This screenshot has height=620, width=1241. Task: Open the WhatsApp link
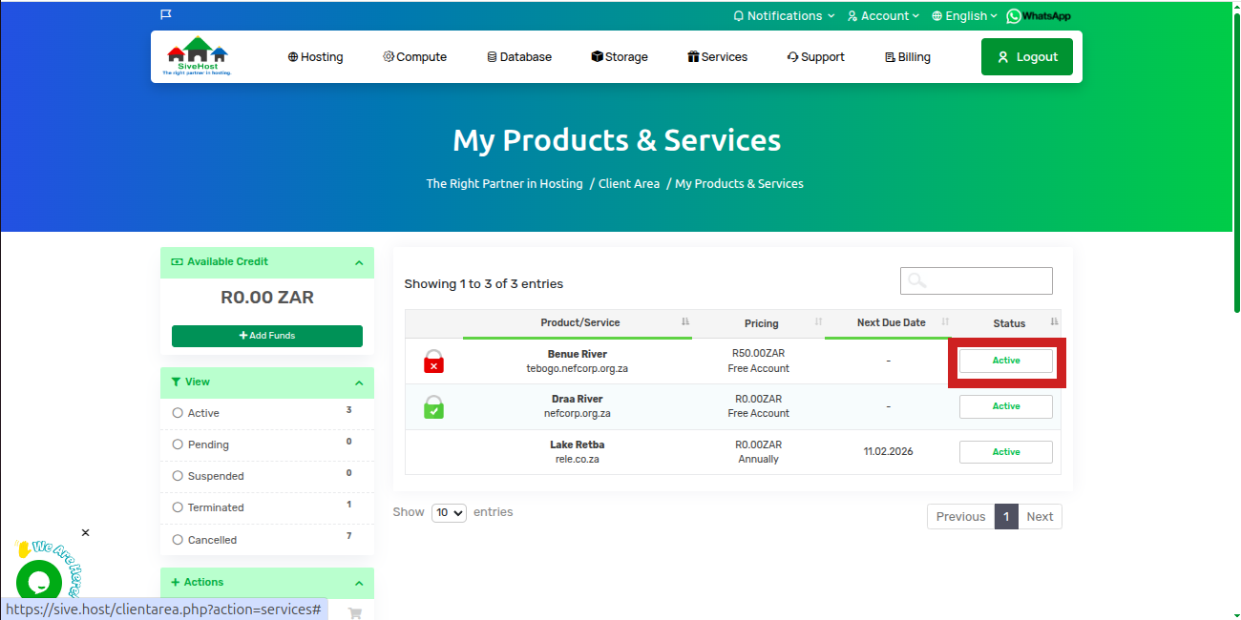(x=1039, y=16)
